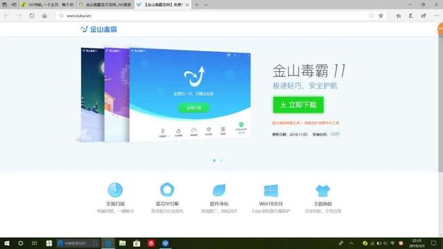Refresh the page with reload icon
The height and width of the screenshot is (249, 443).
[32, 16]
